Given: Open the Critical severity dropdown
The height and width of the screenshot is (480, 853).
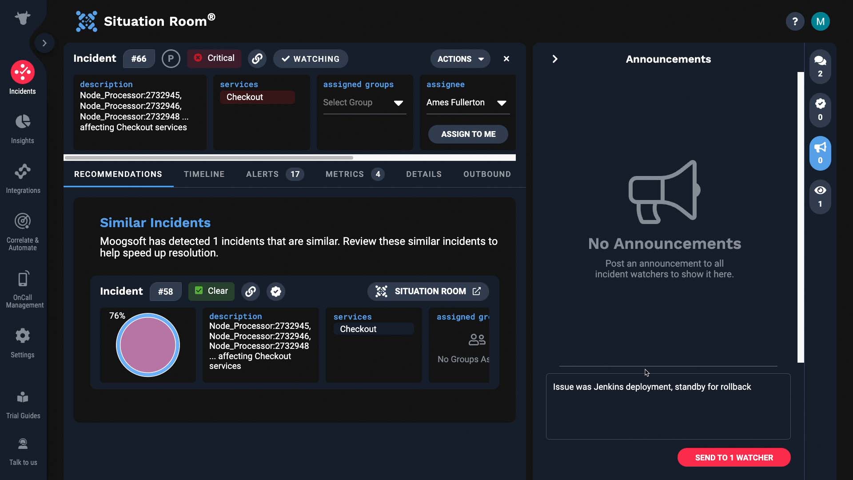Looking at the screenshot, I should (214, 58).
